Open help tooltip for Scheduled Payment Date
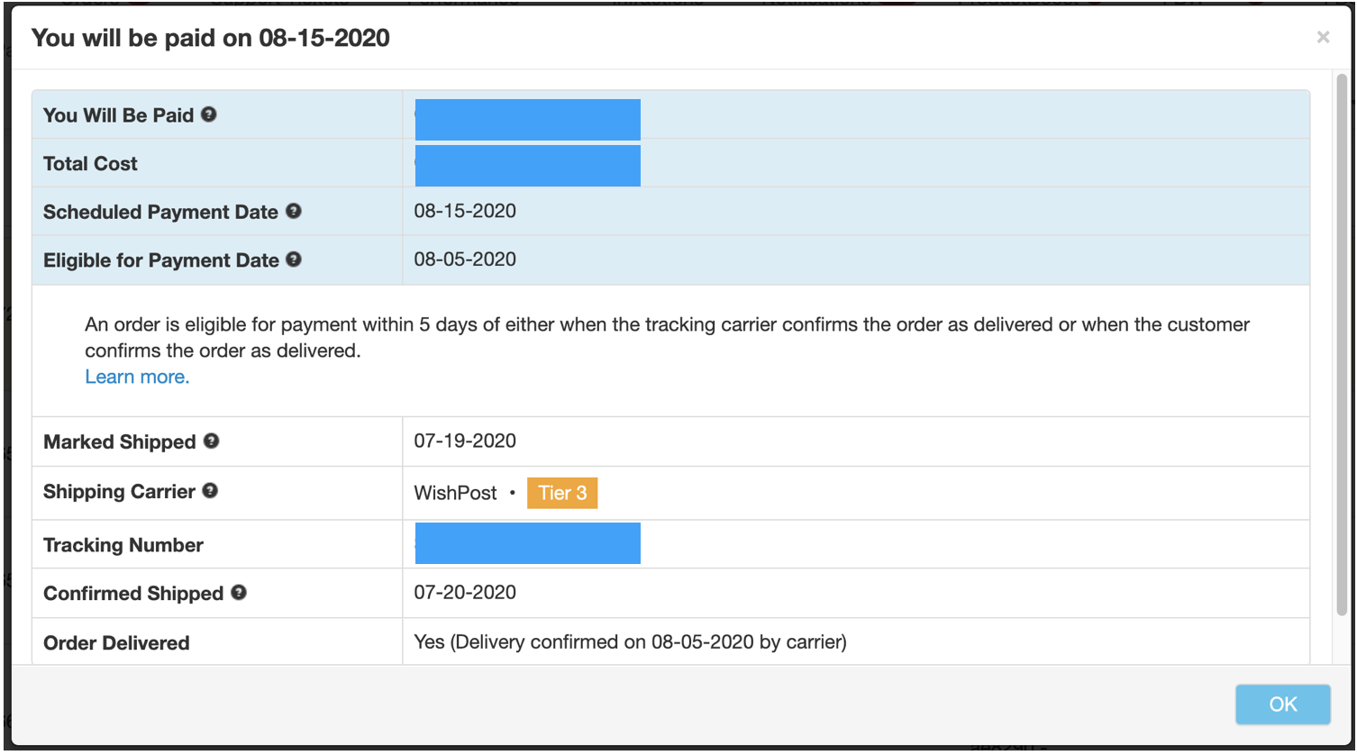The width and height of the screenshot is (1357, 755). coord(293,211)
